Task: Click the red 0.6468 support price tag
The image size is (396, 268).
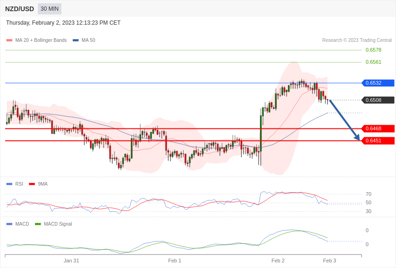Action: click(x=378, y=128)
